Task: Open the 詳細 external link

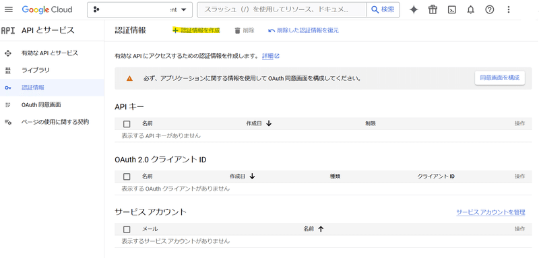Action: [x=271, y=56]
